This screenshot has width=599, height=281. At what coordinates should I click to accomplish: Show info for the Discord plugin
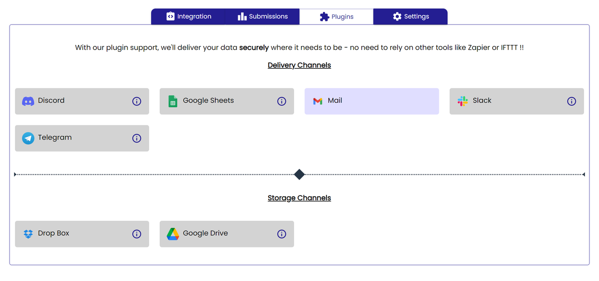pyautogui.click(x=137, y=101)
